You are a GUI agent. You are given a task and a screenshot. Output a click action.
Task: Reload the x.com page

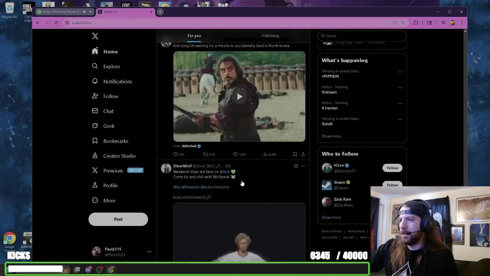coord(56,23)
